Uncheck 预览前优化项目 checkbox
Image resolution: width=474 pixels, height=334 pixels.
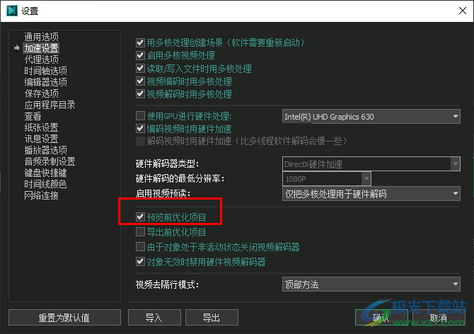point(140,217)
